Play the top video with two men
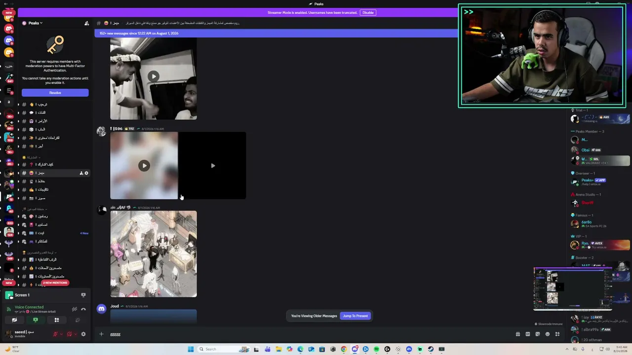This screenshot has height=355, width=632. click(x=154, y=76)
